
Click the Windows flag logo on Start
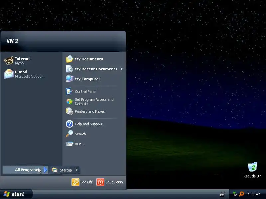point(6,194)
